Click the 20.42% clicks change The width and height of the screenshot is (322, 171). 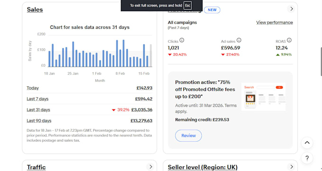pyautogui.click(x=178, y=54)
